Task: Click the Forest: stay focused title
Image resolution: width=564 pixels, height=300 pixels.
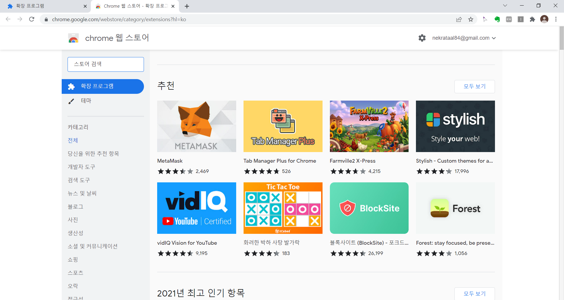Action: 455,243
